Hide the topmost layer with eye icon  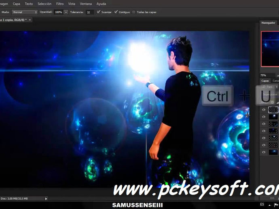click(264, 110)
